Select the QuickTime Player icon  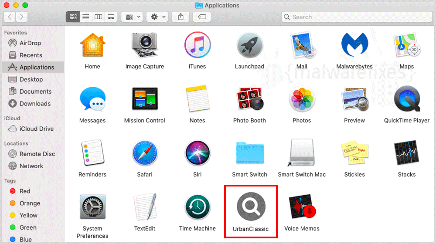[407, 99]
